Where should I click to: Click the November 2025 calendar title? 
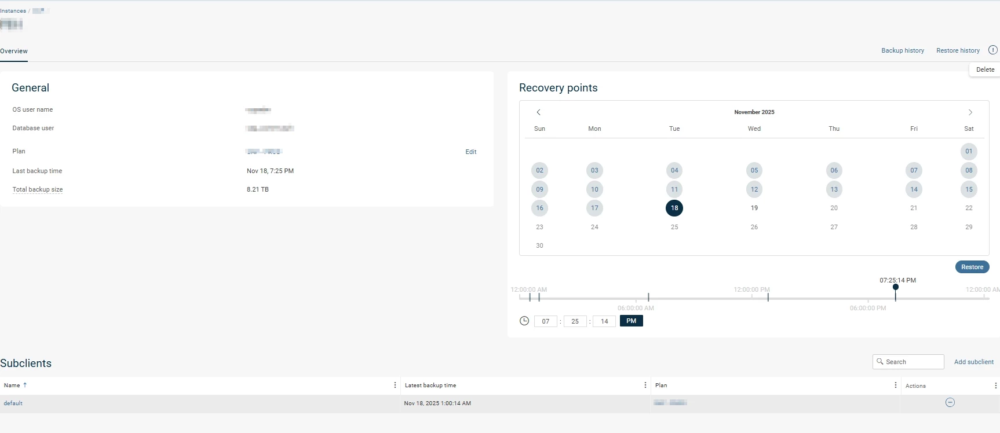[754, 112]
